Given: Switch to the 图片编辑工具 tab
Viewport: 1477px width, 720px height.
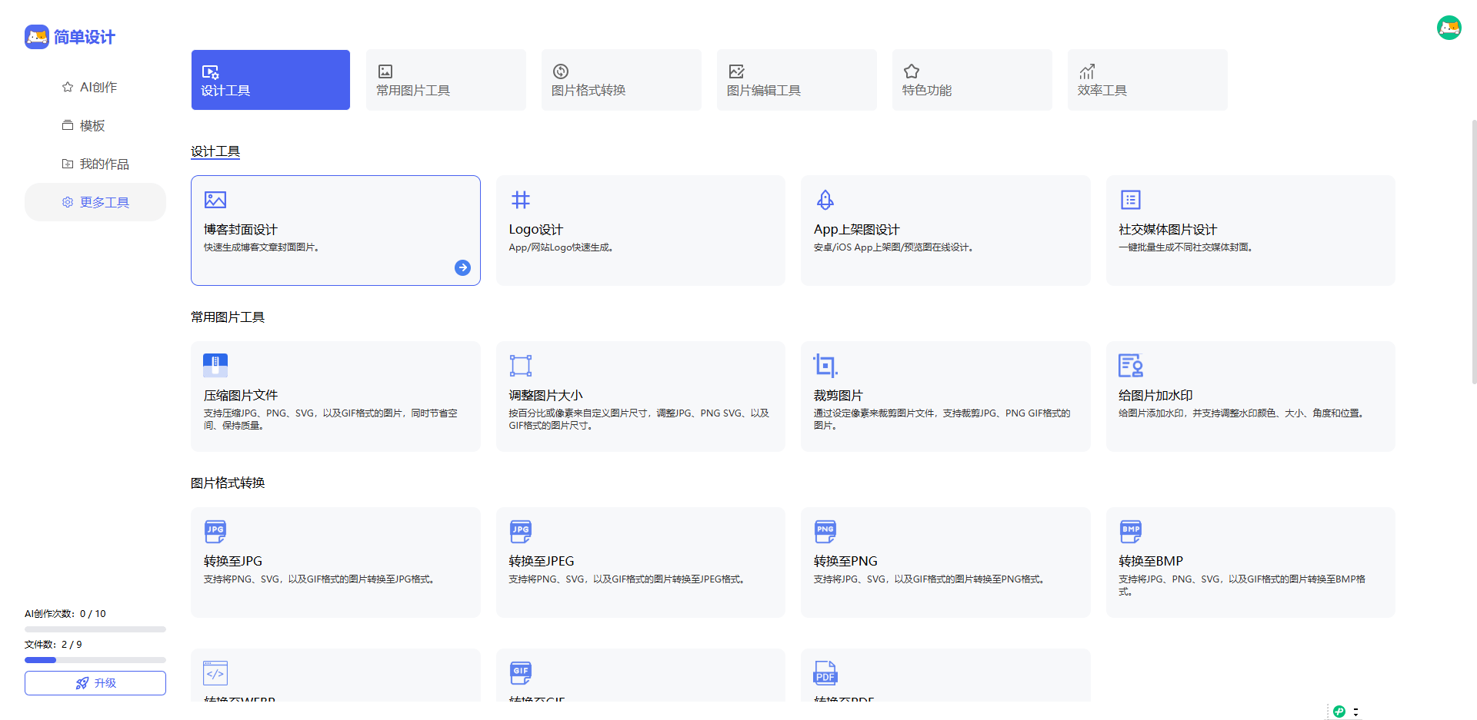Looking at the screenshot, I should click(797, 80).
